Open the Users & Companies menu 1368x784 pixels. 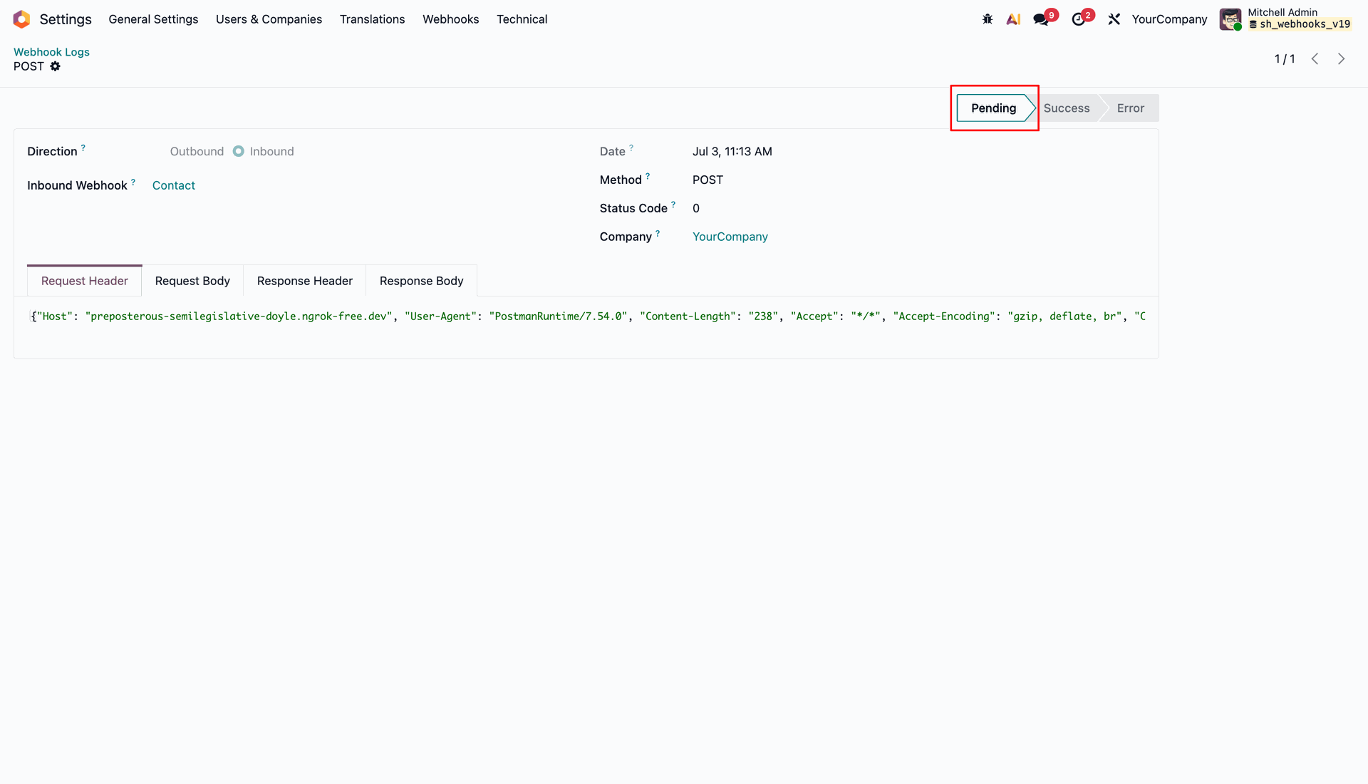pyautogui.click(x=269, y=19)
